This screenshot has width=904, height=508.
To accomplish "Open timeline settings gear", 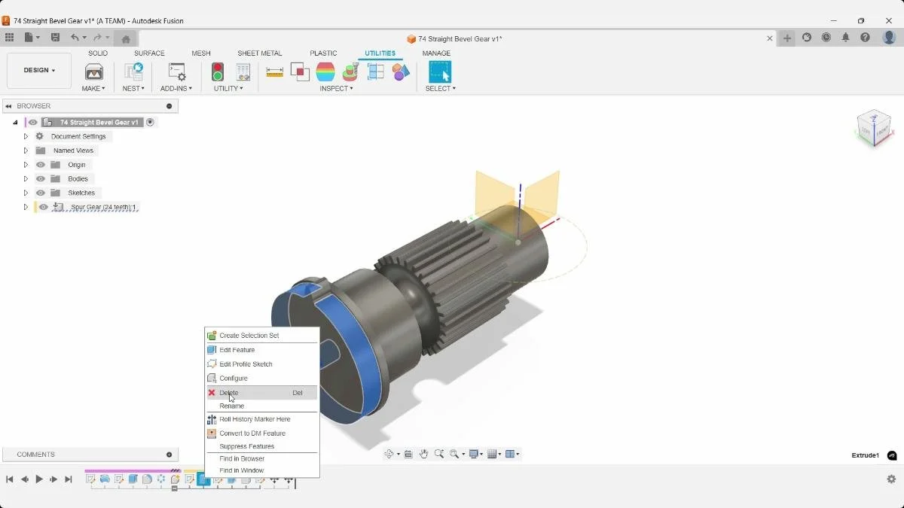I will (x=891, y=479).
